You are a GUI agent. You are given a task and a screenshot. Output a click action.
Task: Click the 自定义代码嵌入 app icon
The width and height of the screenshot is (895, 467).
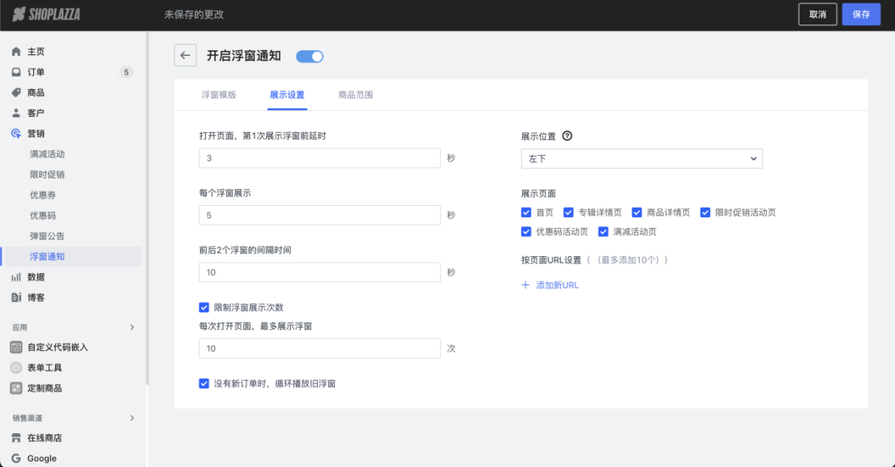[x=16, y=347]
